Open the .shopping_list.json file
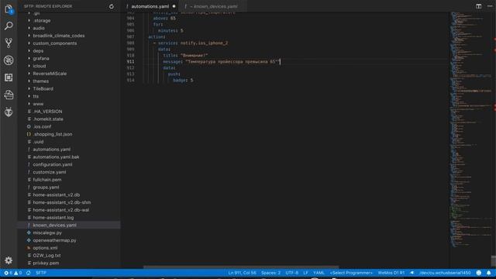 pyautogui.click(x=53, y=134)
